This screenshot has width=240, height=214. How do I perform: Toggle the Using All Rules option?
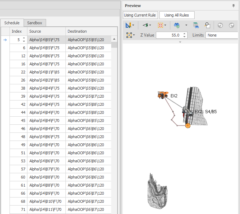tap(177, 15)
